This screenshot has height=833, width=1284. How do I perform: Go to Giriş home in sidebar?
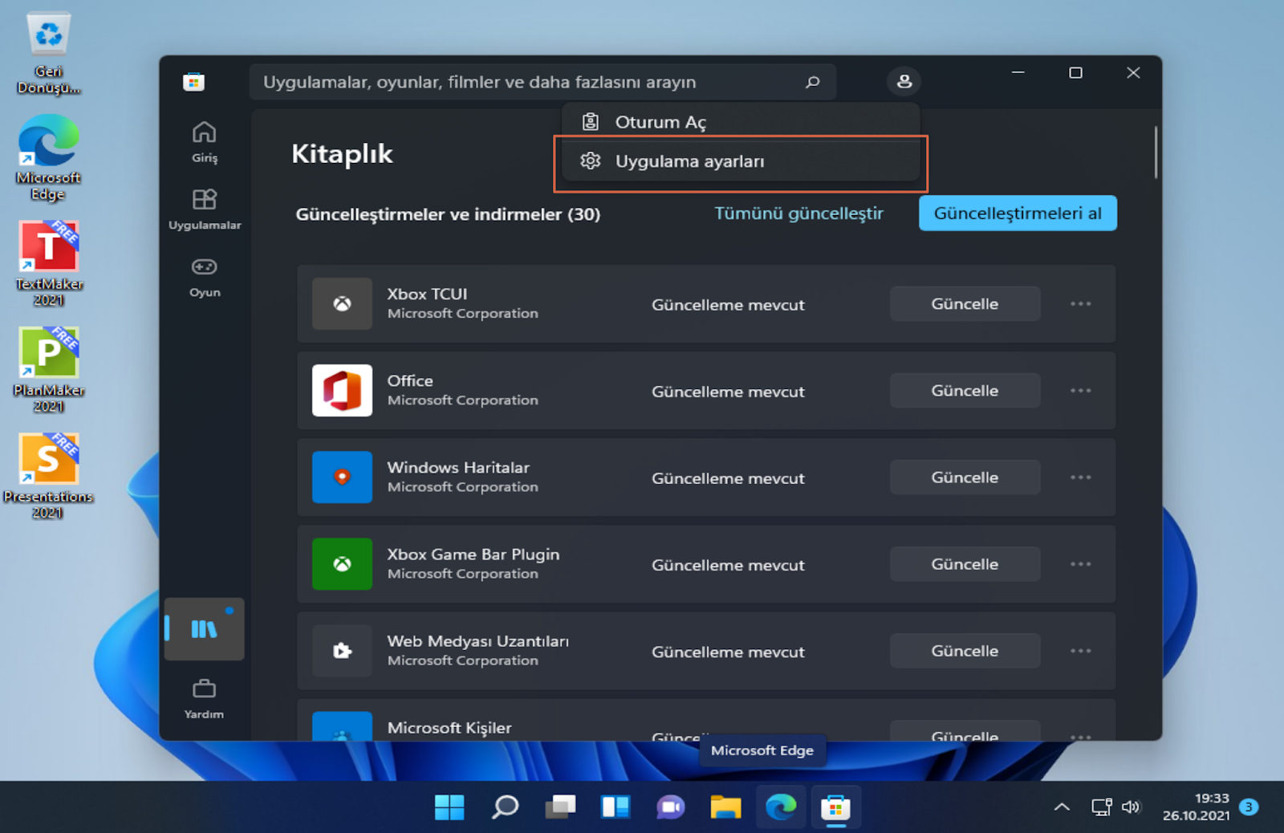[x=205, y=142]
